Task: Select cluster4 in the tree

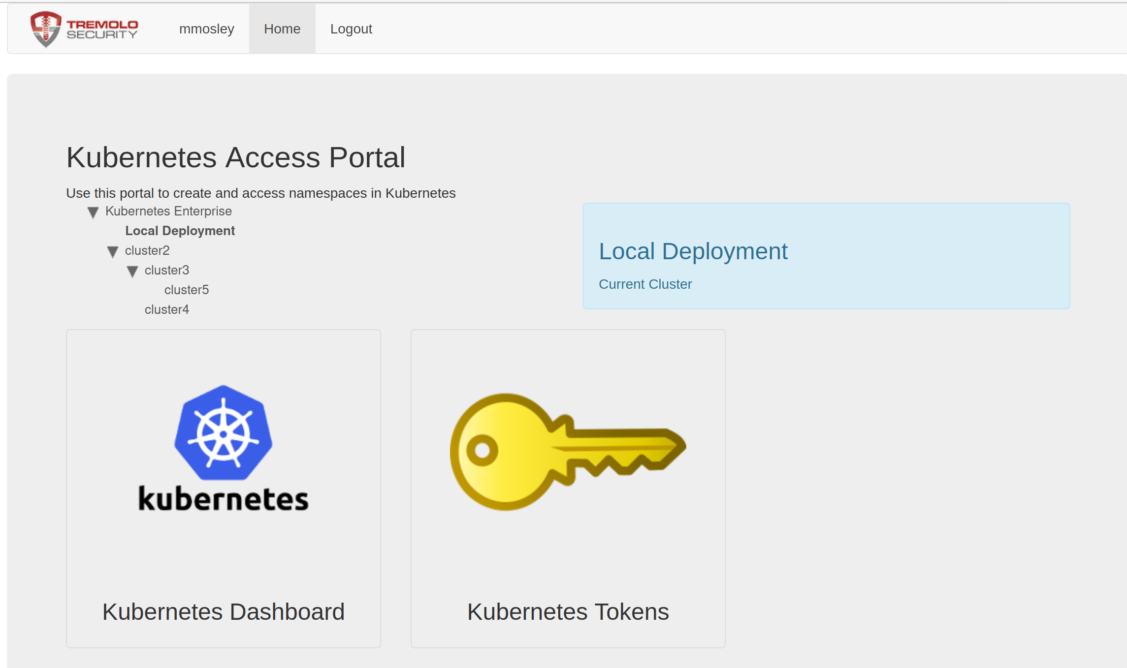Action: 166,309
